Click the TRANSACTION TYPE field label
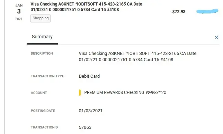223x134 pixels. (47, 76)
